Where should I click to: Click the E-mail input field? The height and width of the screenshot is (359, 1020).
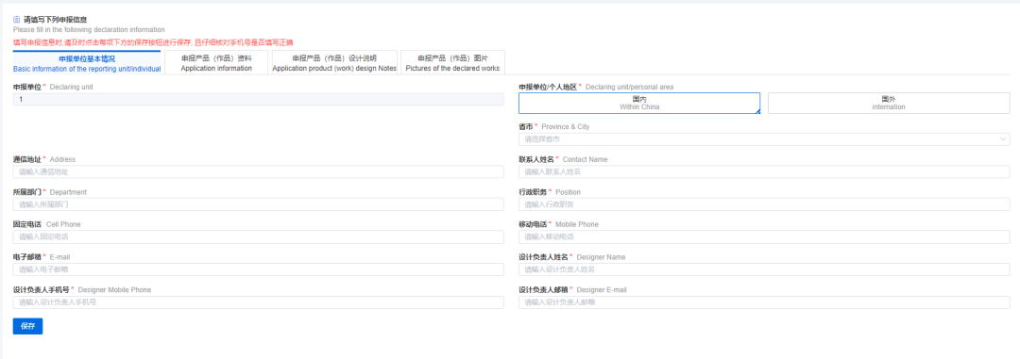[258, 269]
